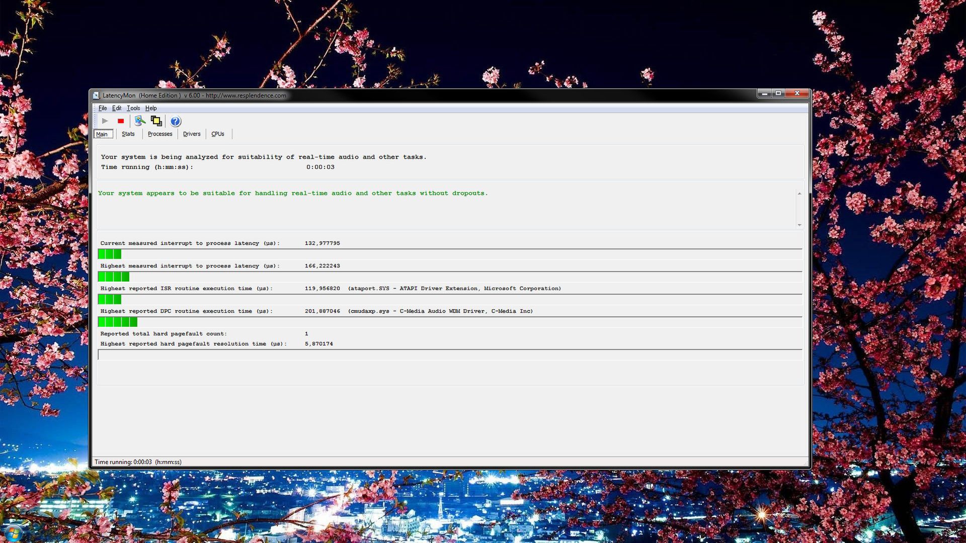Viewport: 966px width, 543px height.
Task: Select the Main tab
Action: tap(103, 134)
